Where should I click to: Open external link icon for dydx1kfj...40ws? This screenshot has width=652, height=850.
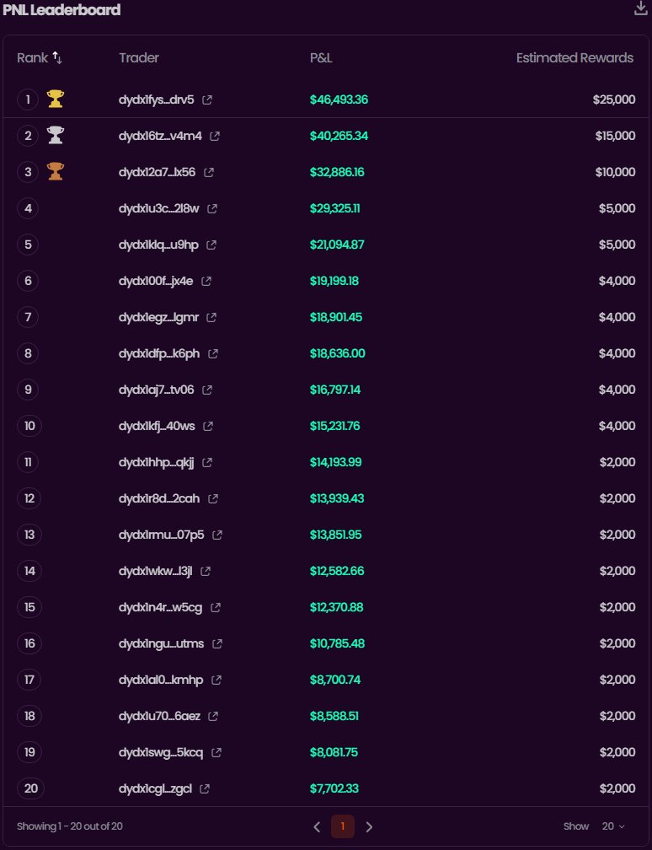click(x=208, y=427)
